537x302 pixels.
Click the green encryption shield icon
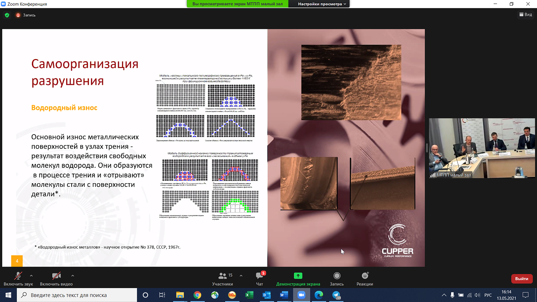7,15
